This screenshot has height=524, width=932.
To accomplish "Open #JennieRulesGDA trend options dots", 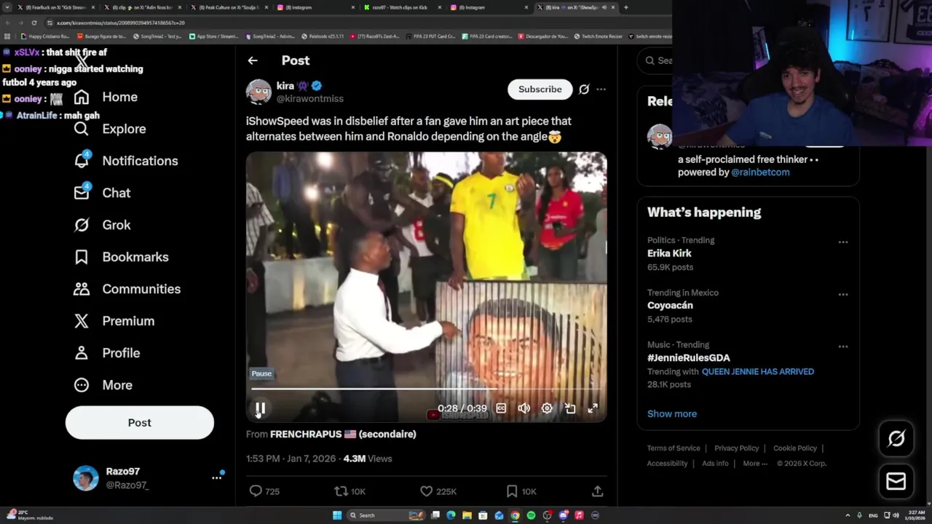I will [842, 346].
